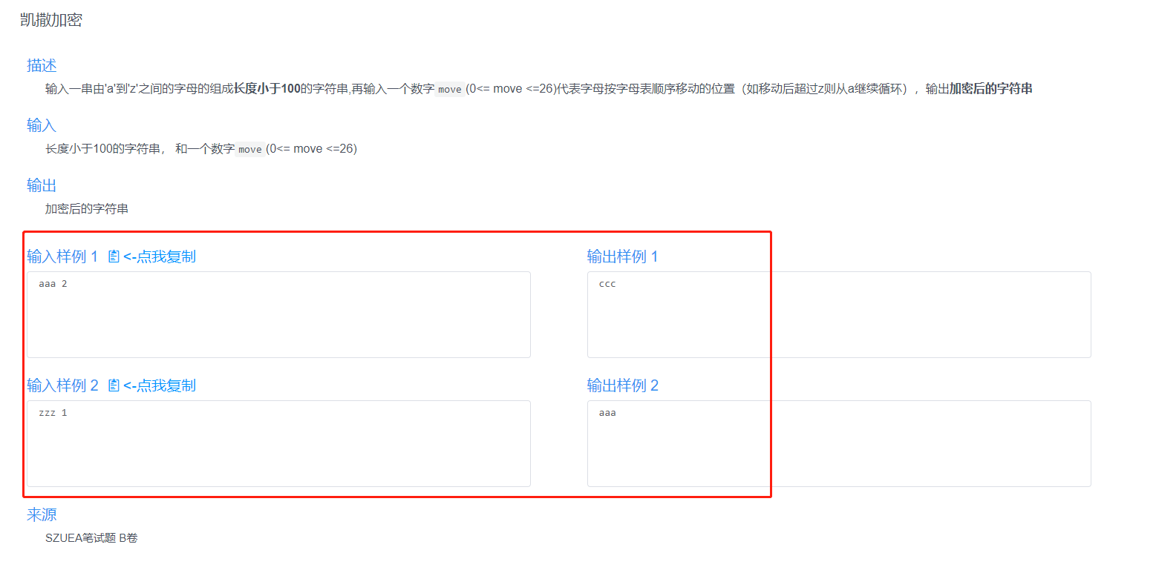
Task: Click the '输出样例 2' heading
Action: (x=623, y=385)
